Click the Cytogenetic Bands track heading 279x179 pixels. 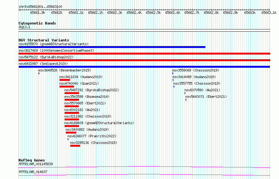pos(37,23)
